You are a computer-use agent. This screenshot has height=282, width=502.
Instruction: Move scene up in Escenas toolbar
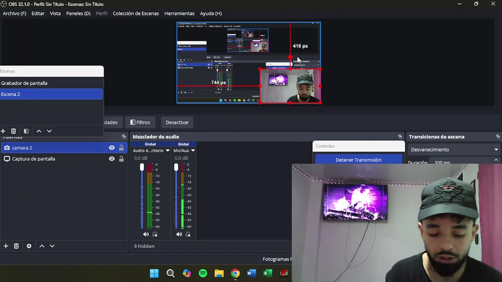point(39,131)
